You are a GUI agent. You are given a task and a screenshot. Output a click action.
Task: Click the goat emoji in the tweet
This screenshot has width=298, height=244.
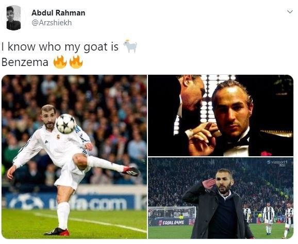click(x=130, y=46)
